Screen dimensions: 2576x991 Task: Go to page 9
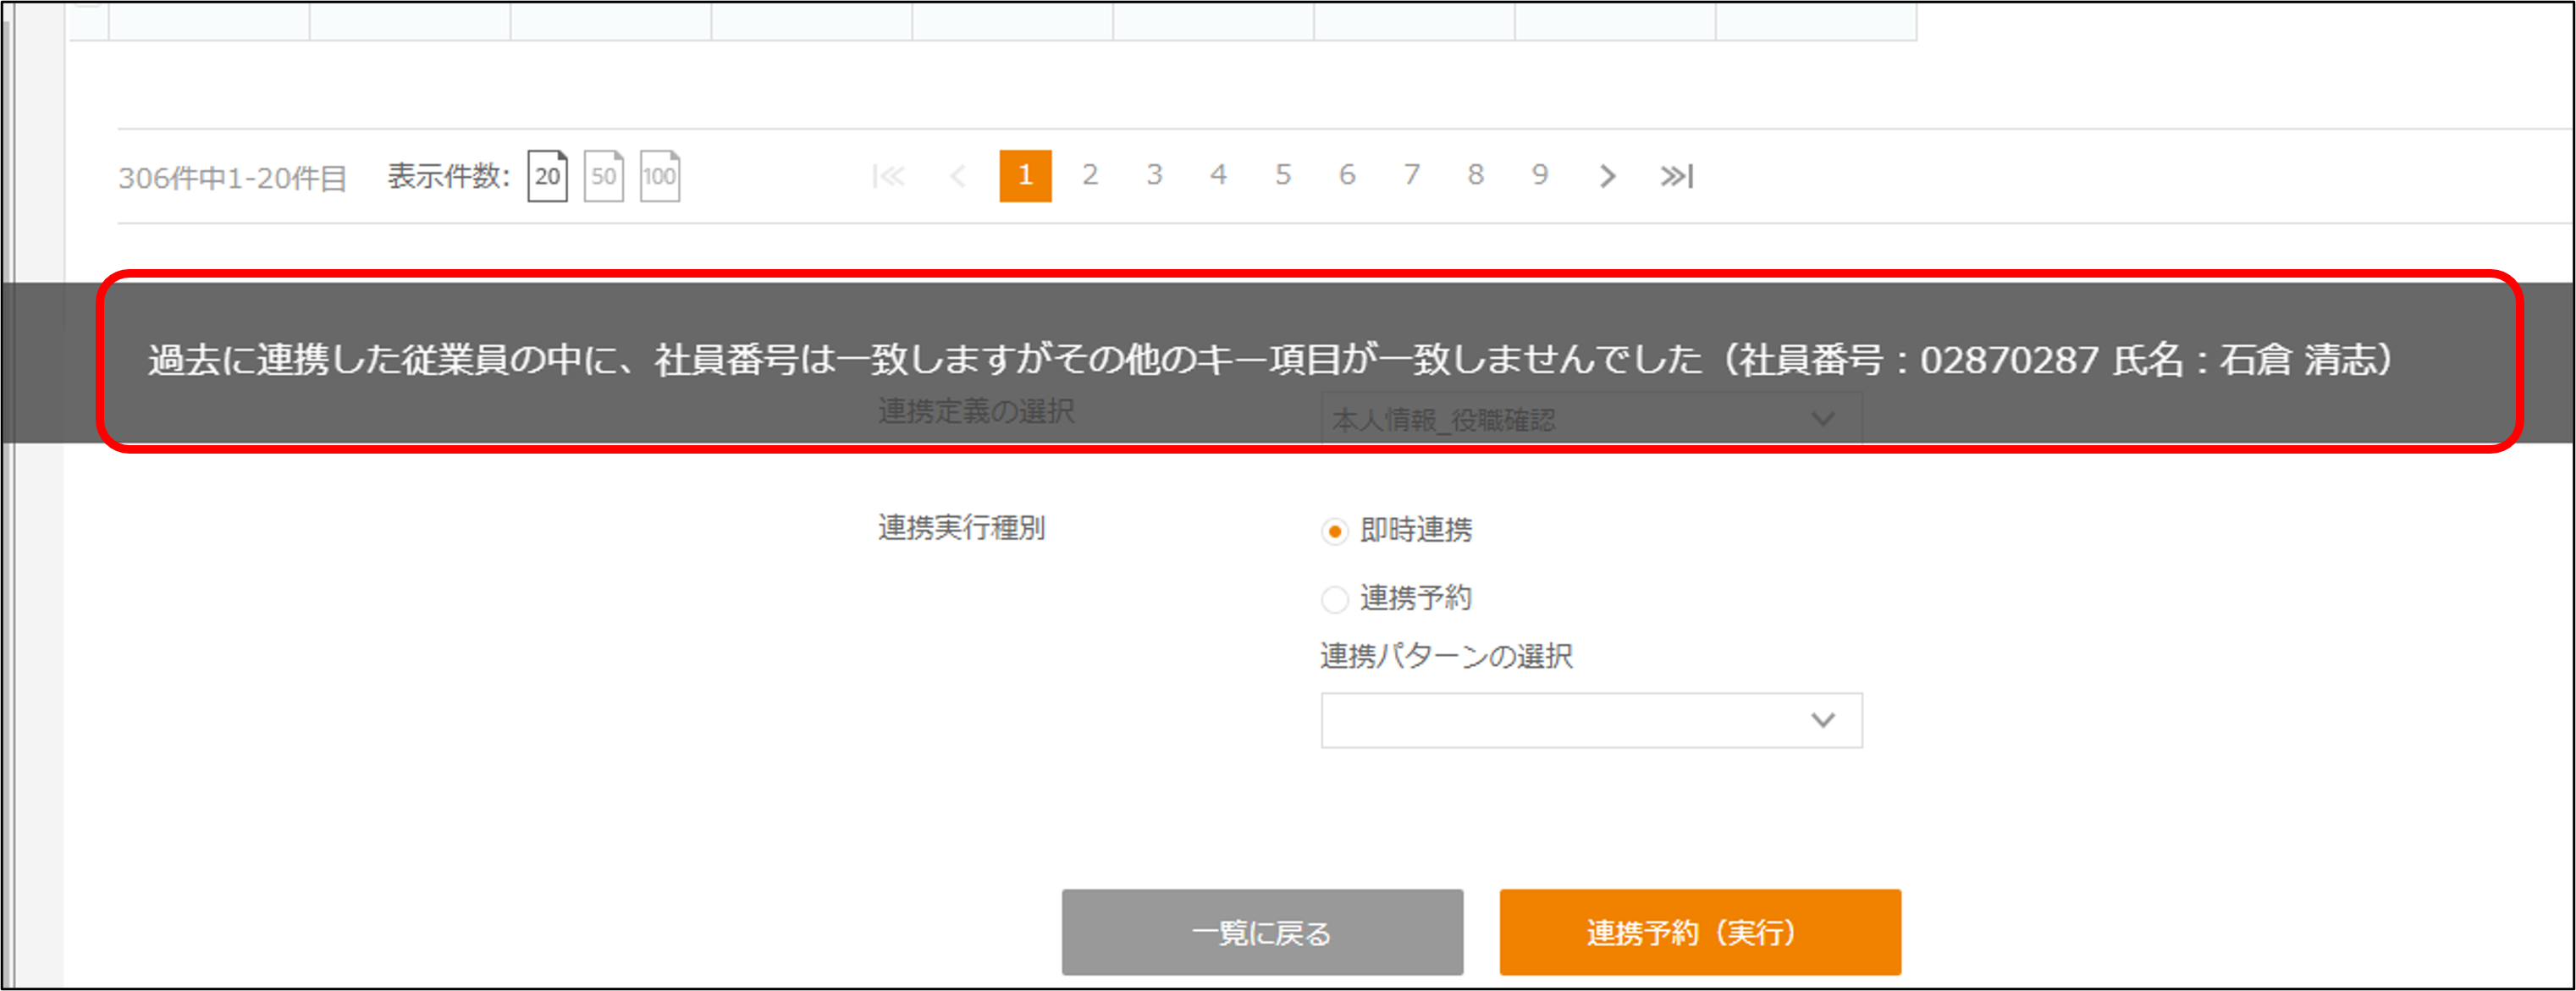1540,175
